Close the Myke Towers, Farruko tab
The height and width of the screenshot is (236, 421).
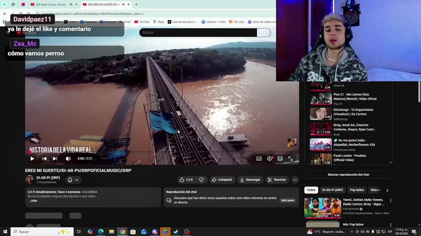pyautogui.click(x=76, y=5)
